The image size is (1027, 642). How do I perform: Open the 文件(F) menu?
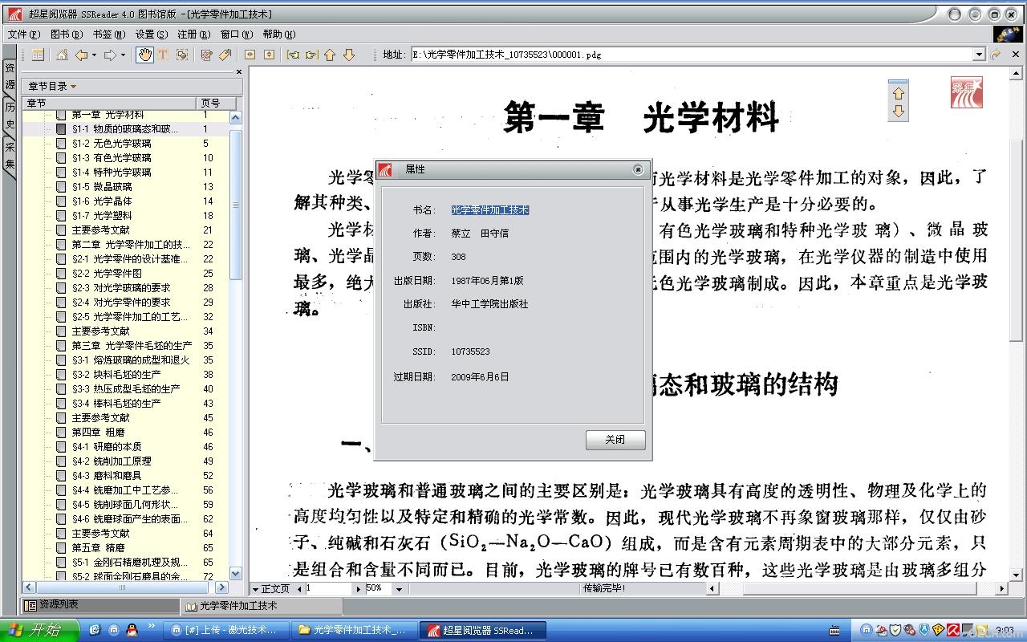(23, 35)
